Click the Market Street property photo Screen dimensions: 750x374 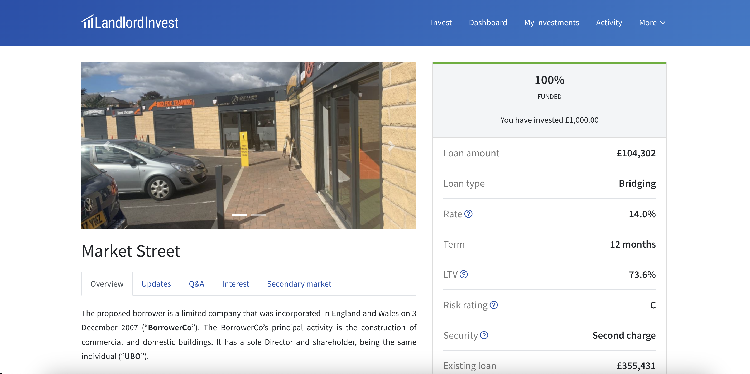249,145
